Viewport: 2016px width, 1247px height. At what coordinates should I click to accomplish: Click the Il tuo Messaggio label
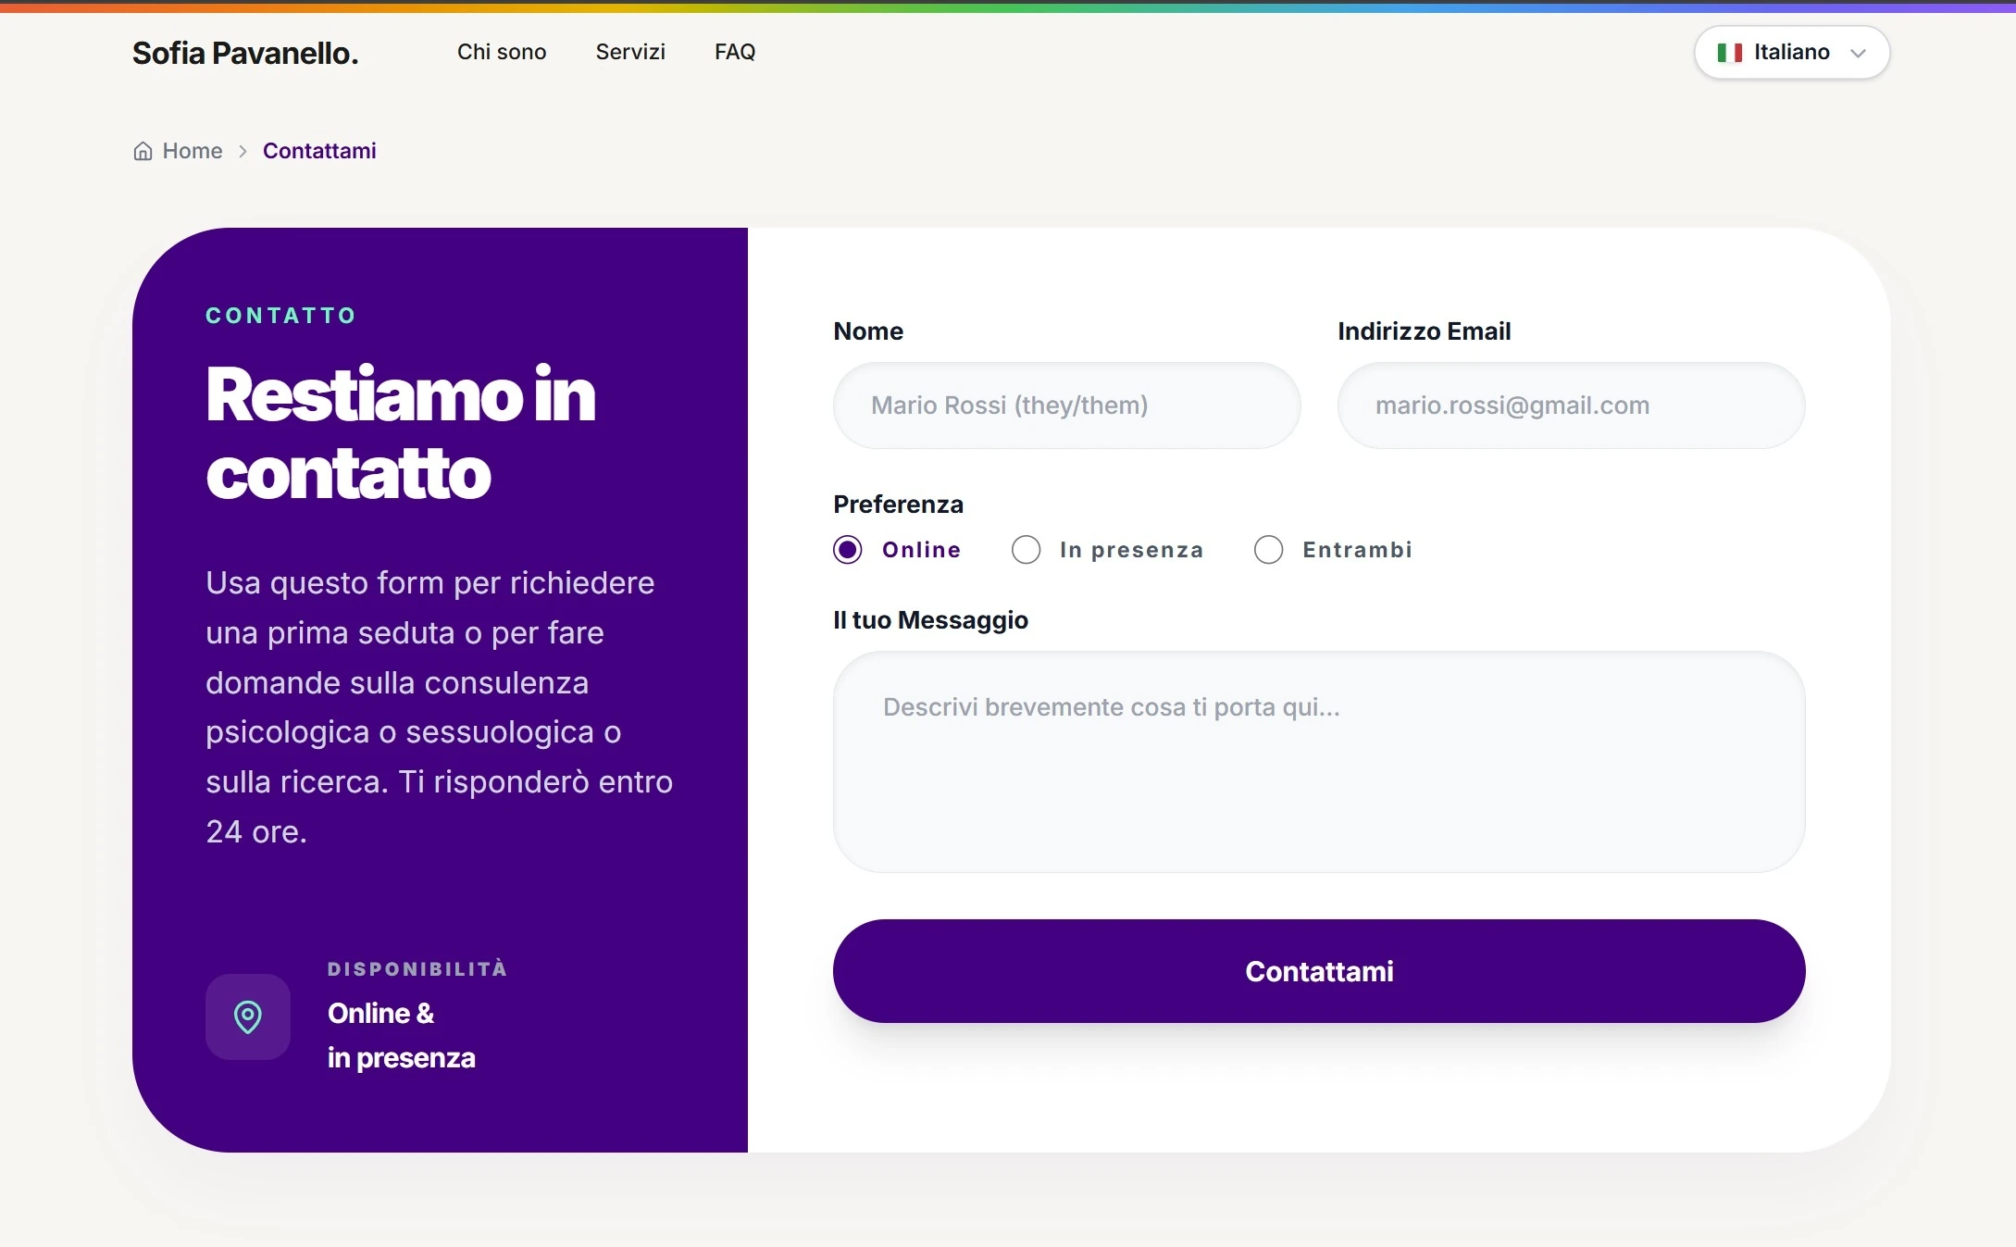click(930, 620)
